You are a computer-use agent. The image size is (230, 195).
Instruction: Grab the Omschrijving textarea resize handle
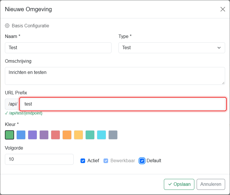[223, 83]
